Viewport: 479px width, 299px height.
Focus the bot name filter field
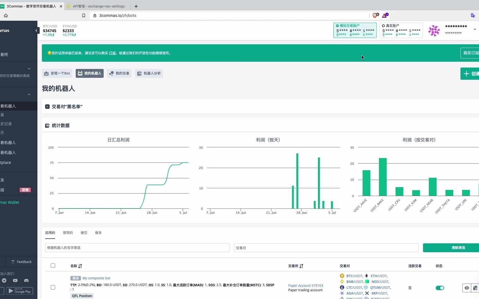137,248
